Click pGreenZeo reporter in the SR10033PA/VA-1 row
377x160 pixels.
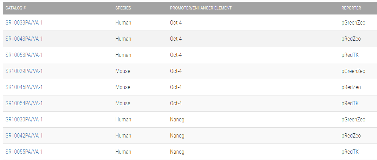[353, 23]
